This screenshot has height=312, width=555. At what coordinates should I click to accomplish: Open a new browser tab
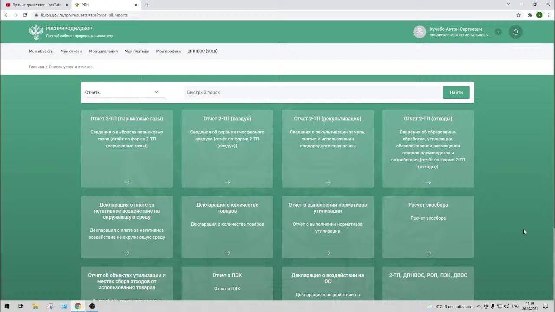[x=147, y=5]
